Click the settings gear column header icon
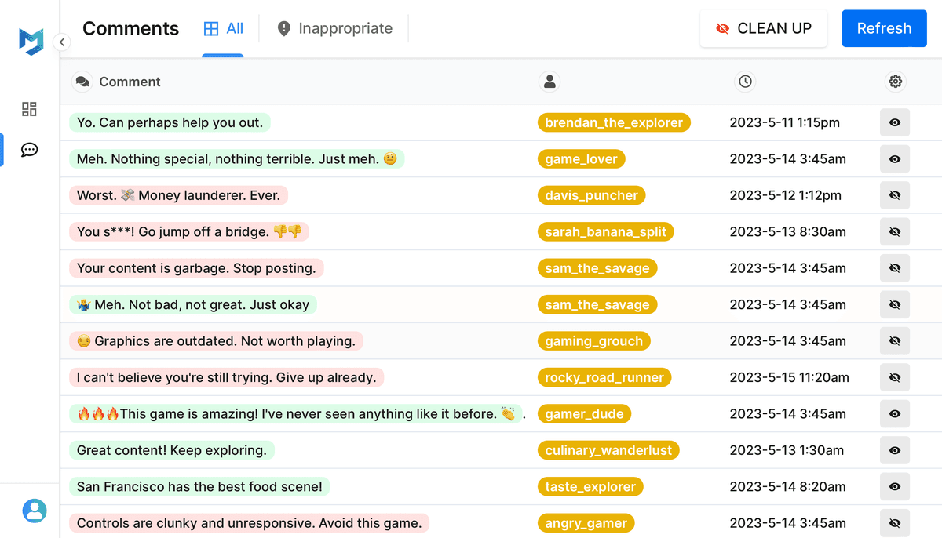The image size is (942, 538). click(895, 82)
